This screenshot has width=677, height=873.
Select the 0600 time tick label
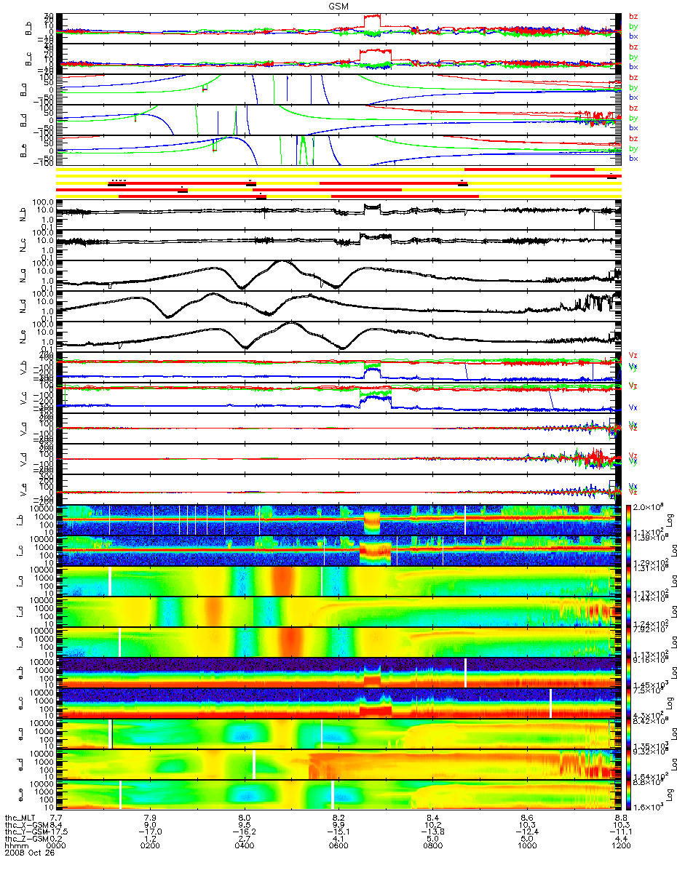point(338,848)
